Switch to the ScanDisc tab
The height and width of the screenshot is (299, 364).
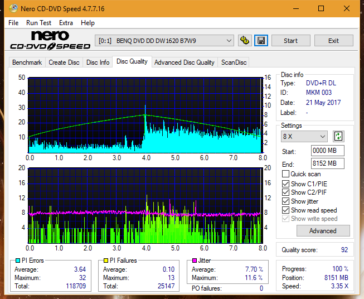point(234,62)
